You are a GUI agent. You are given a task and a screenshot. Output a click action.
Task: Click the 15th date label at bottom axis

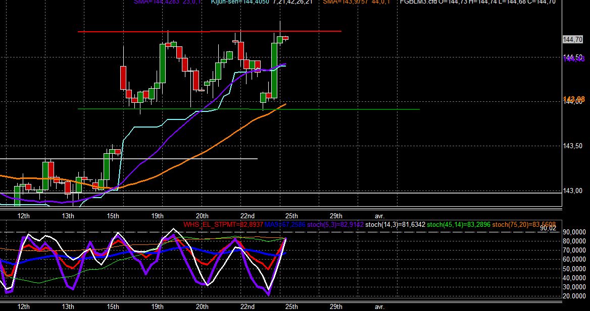(113, 306)
